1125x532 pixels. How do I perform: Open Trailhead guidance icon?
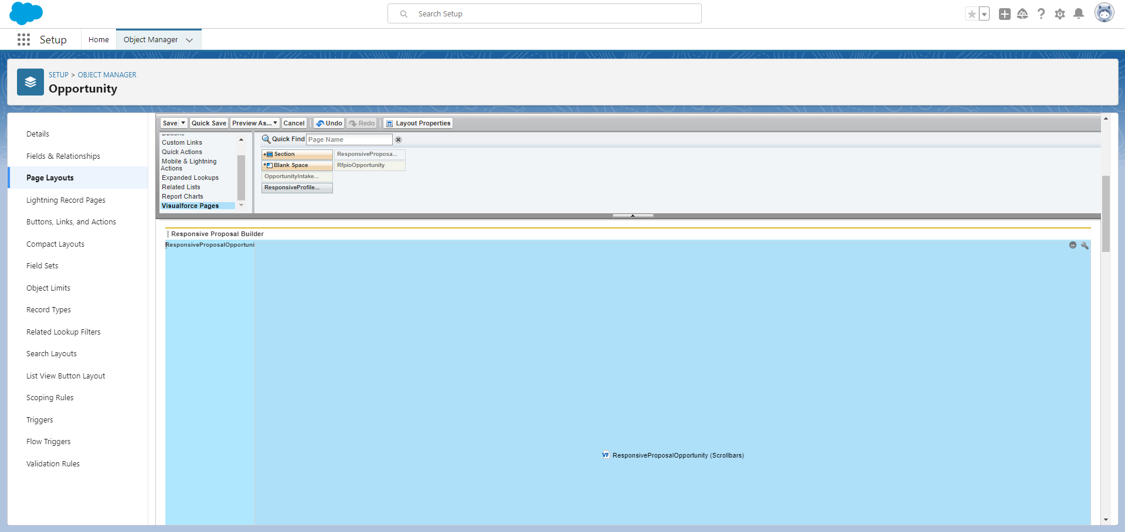[x=1022, y=14]
